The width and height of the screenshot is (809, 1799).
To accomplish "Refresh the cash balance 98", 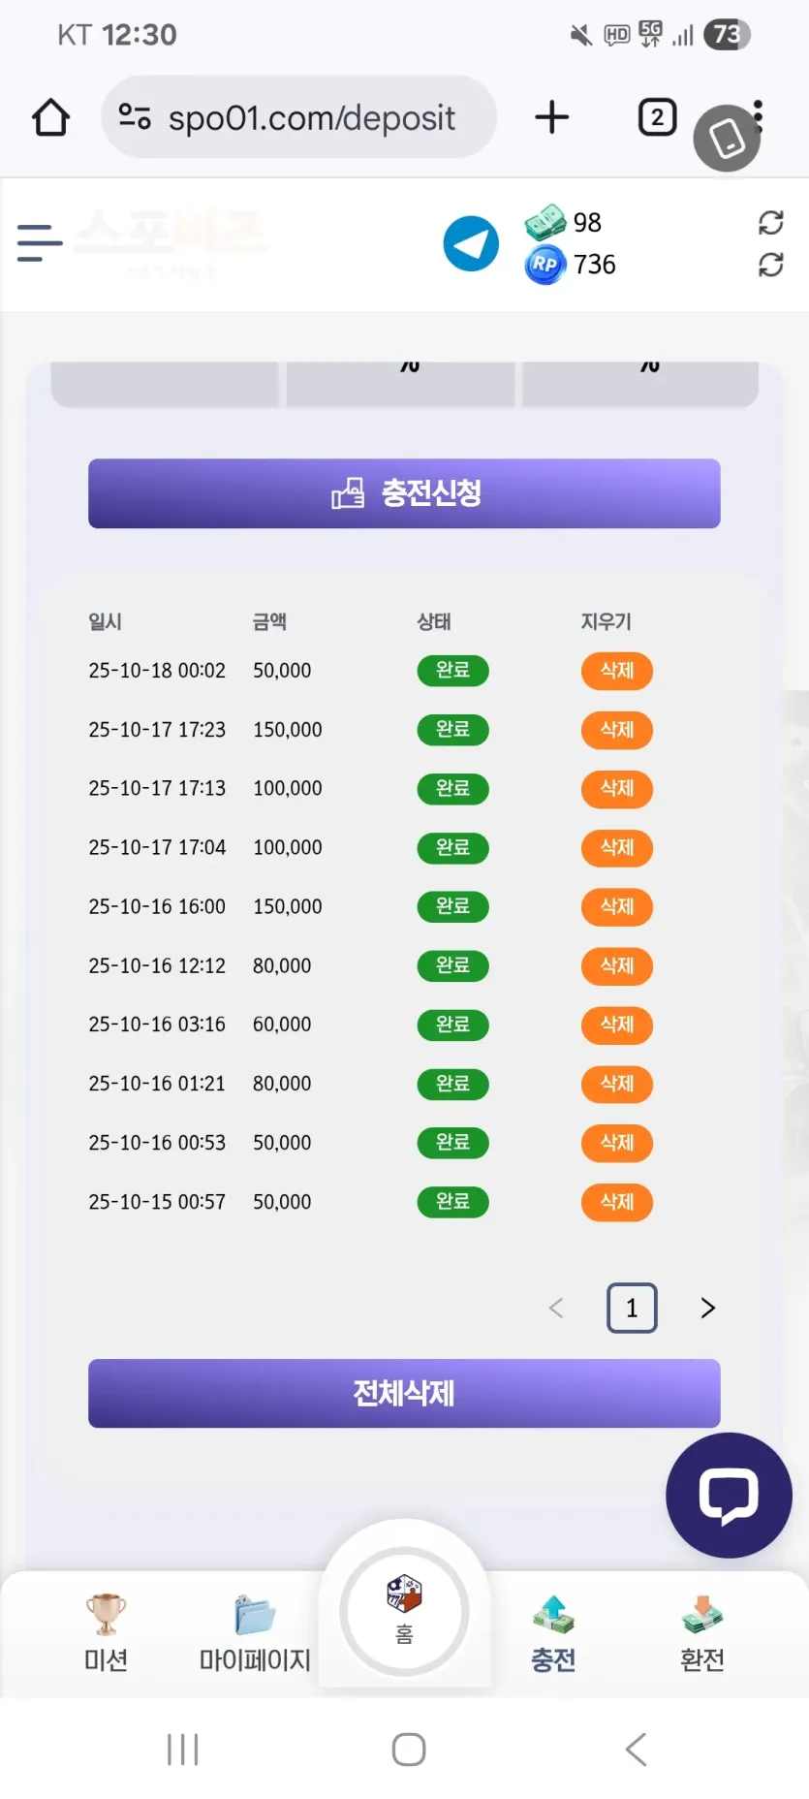I will (770, 223).
